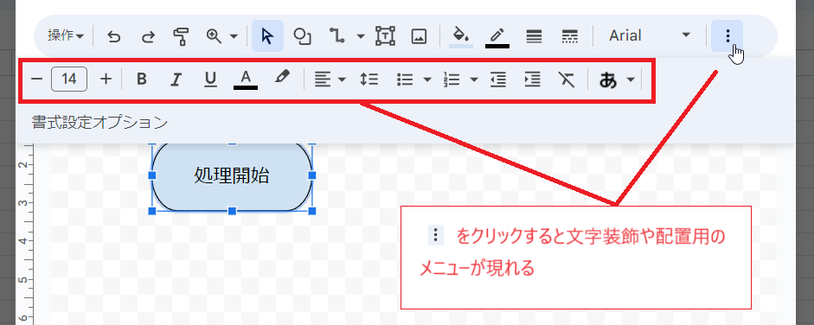Select the paint format roller tool

(181, 36)
